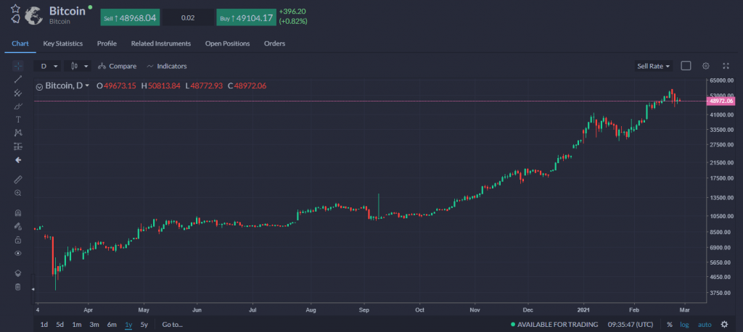
Task: Remove drawings with the trash icon
Action: [18, 286]
